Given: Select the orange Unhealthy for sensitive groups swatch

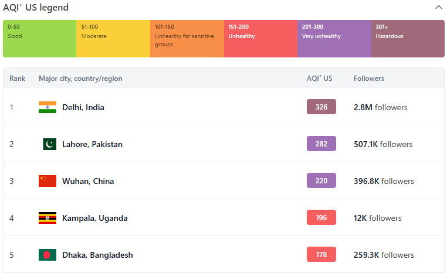Looking at the screenshot, I should click(x=187, y=39).
